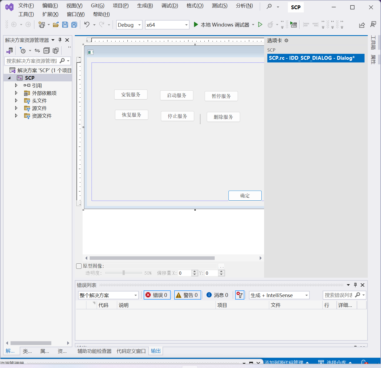381x368 pixels.
Task: Click the hot reload flame icon
Action: [x=270, y=25]
